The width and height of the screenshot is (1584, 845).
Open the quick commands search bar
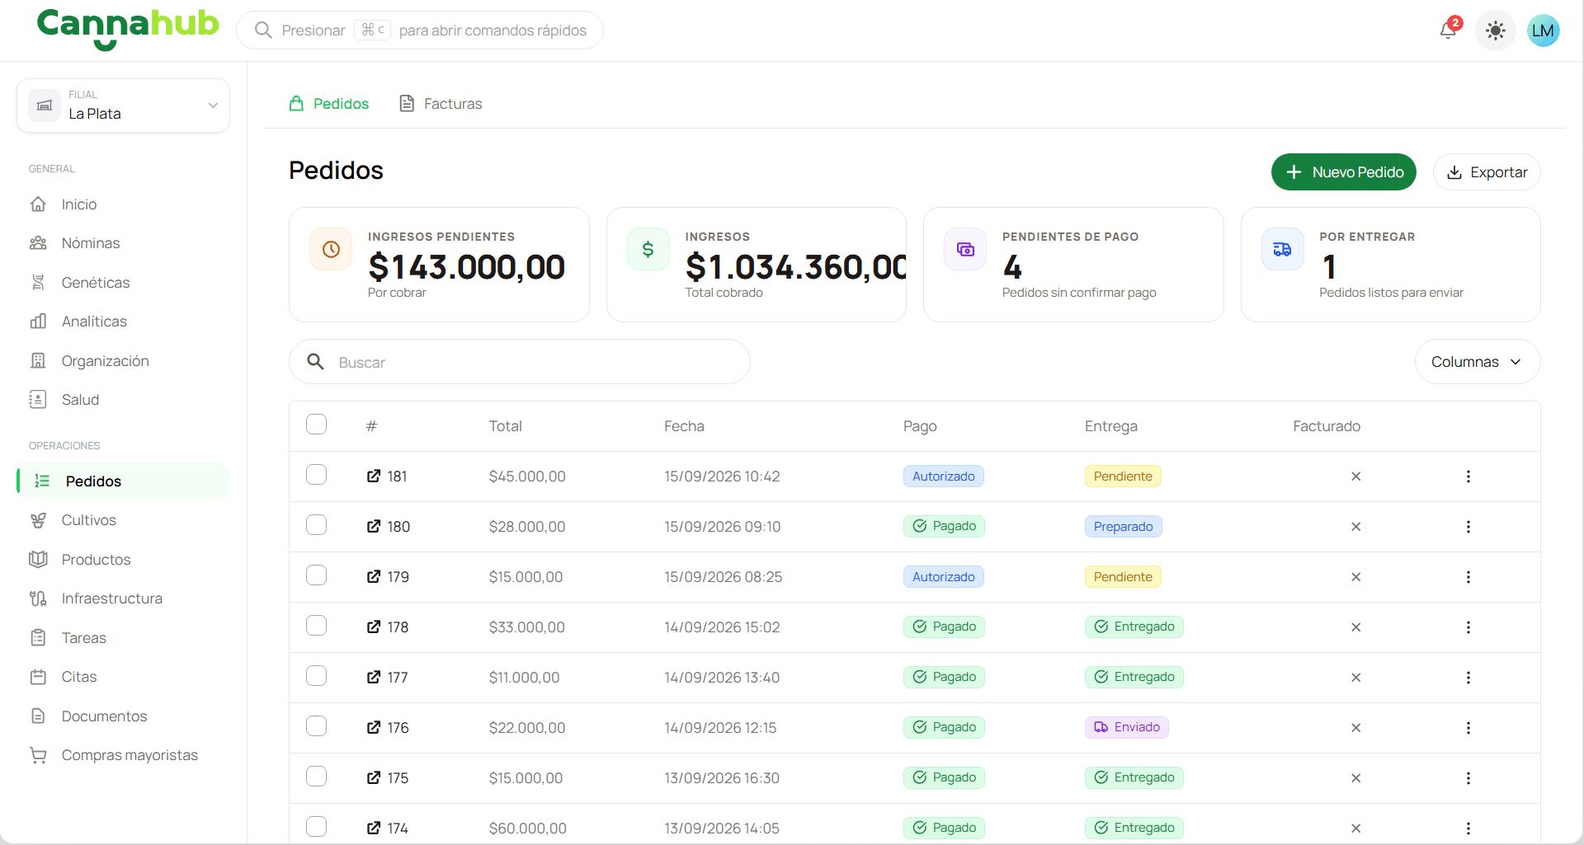pyautogui.click(x=419, y=31)
